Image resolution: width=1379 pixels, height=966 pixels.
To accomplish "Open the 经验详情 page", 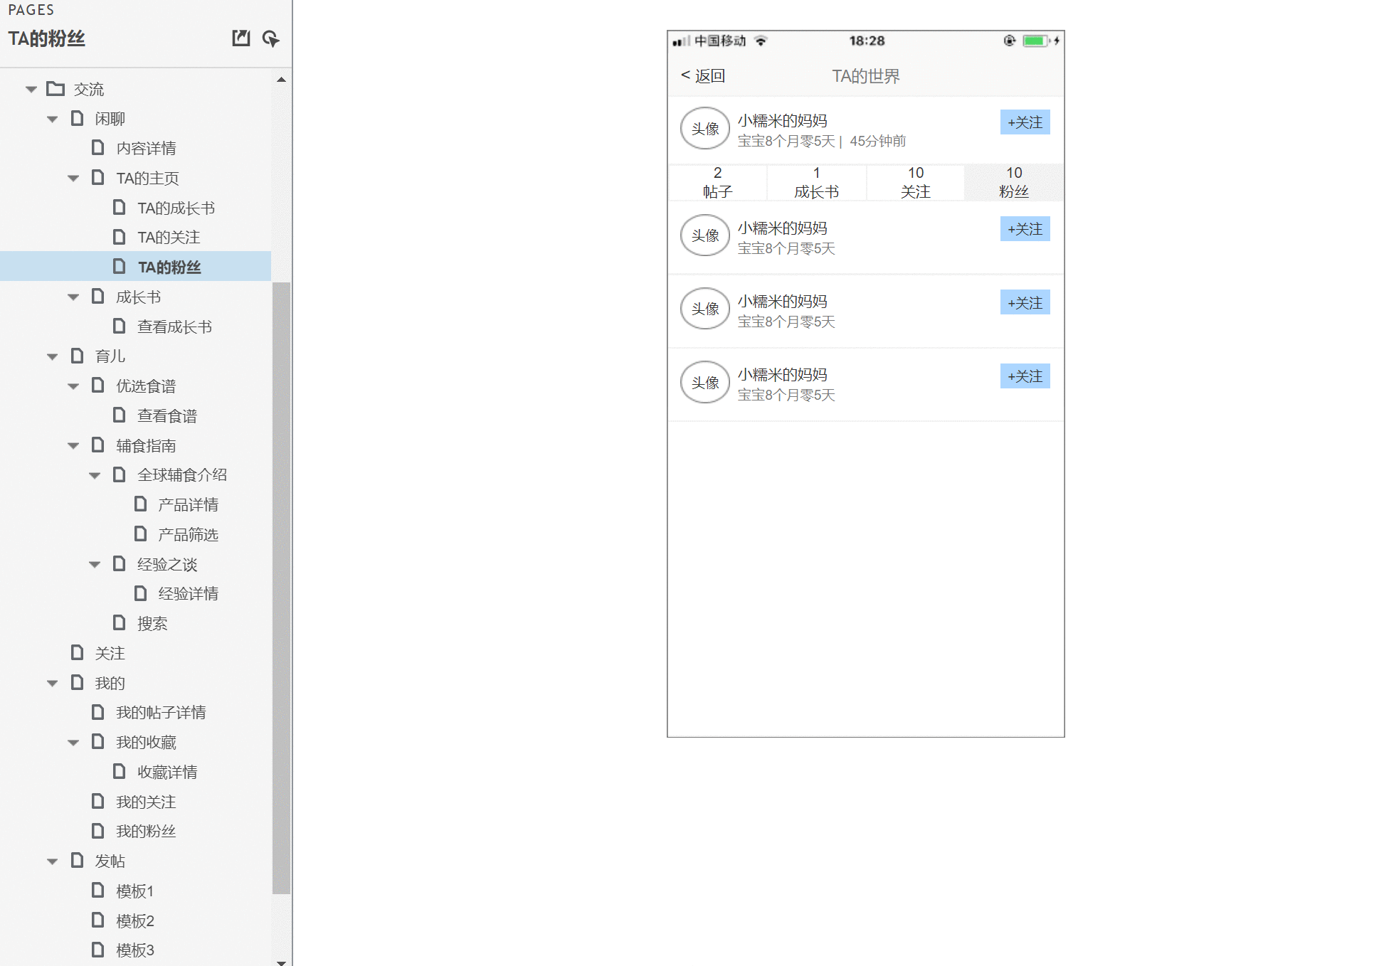I will [189, 593].
